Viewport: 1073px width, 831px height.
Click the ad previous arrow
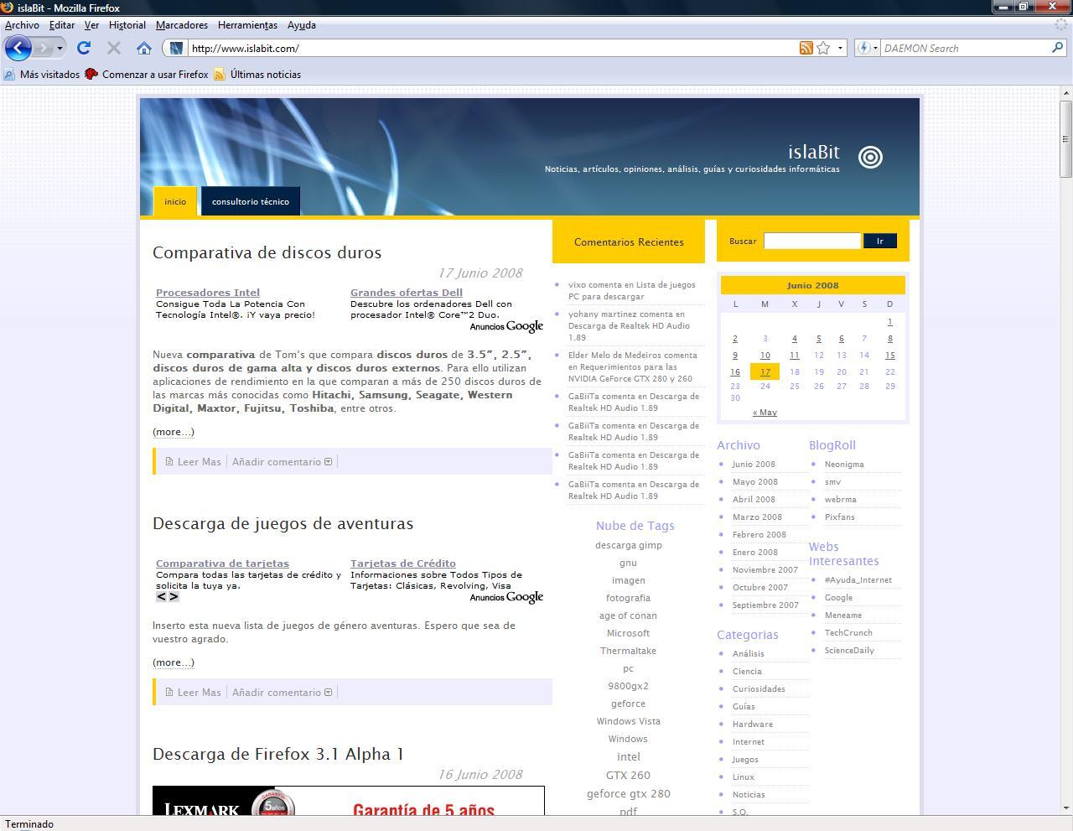click(161, 597)
